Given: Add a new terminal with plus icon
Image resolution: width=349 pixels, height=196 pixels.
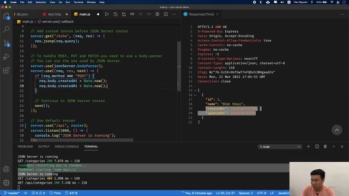Looking at the screenshot, I should 308,146.
